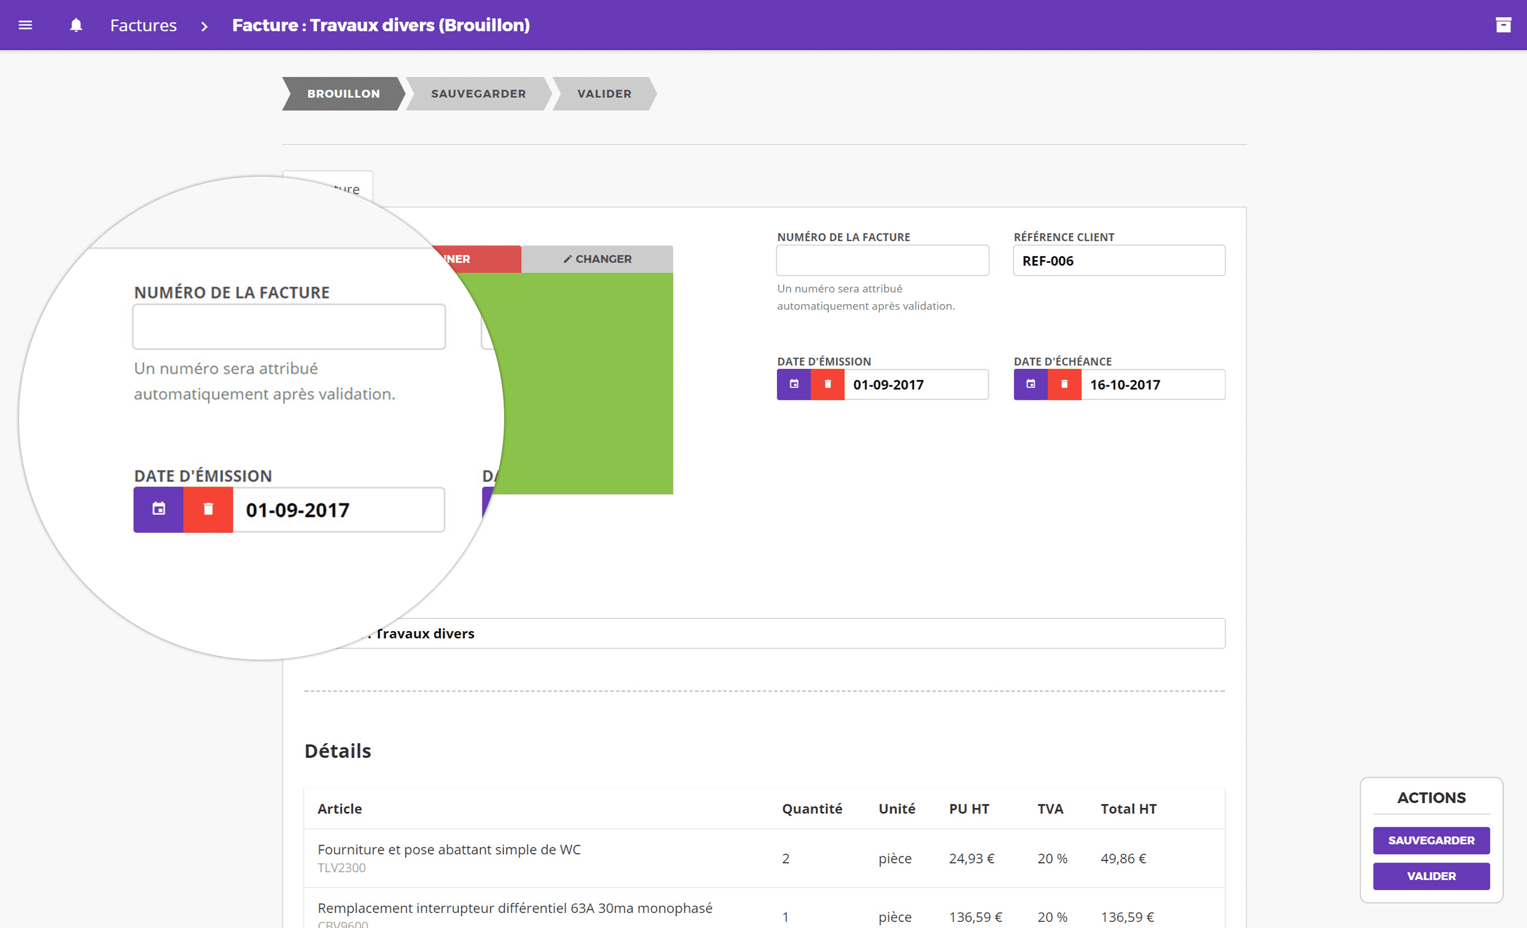Focus the Référence client field REF-006
1527x928 pixels.
[x=1118, y=261]
